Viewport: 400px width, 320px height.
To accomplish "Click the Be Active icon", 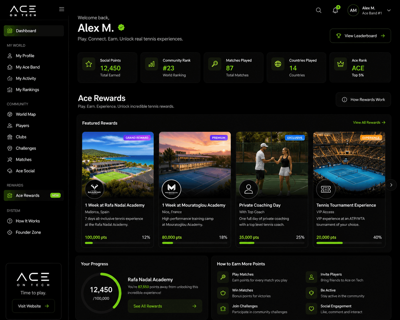I will [x=312, y=293].
